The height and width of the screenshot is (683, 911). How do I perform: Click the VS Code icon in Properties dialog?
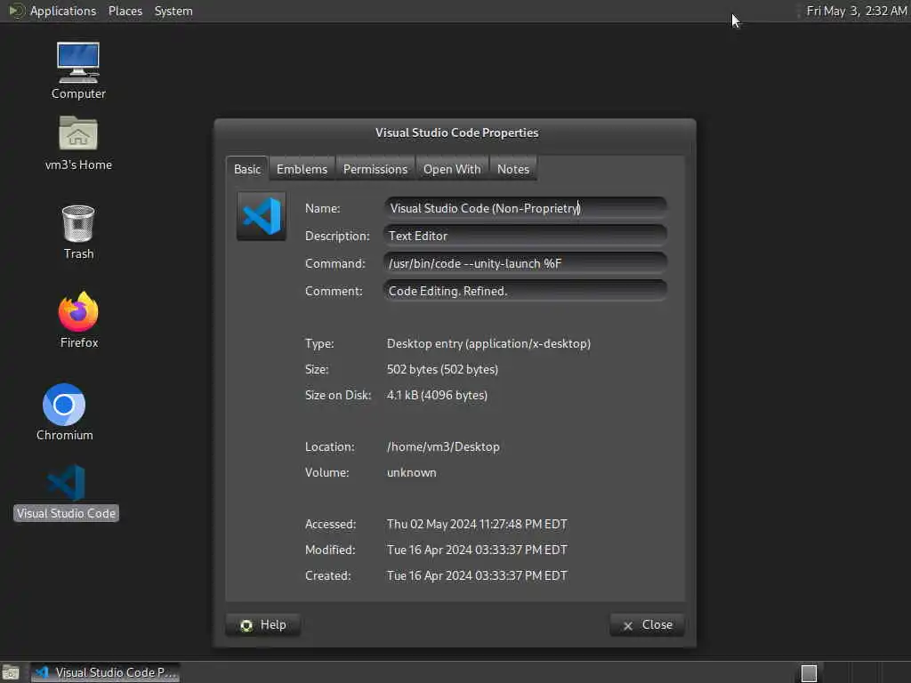tap(262, 216)
